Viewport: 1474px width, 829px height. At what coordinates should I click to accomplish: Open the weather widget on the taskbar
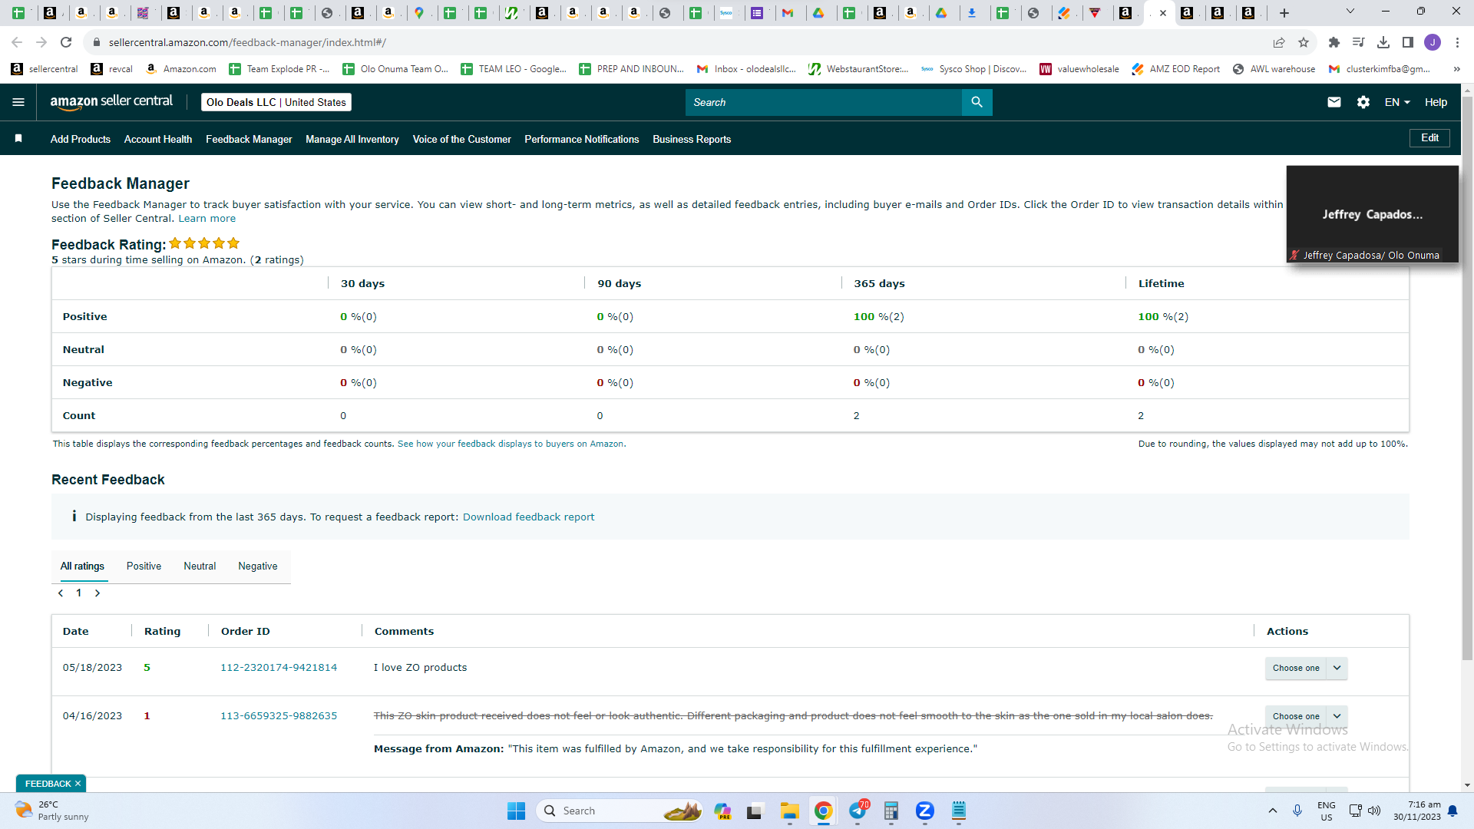(51, 811)
